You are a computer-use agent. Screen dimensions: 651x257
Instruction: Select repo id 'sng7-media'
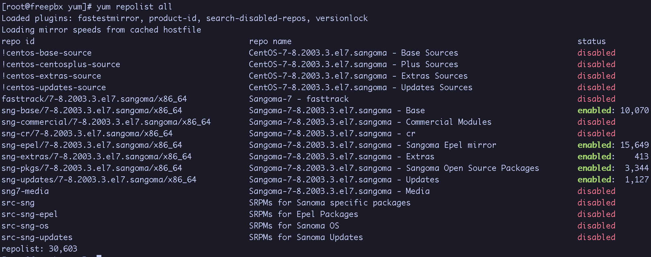[x=25, y=191]
